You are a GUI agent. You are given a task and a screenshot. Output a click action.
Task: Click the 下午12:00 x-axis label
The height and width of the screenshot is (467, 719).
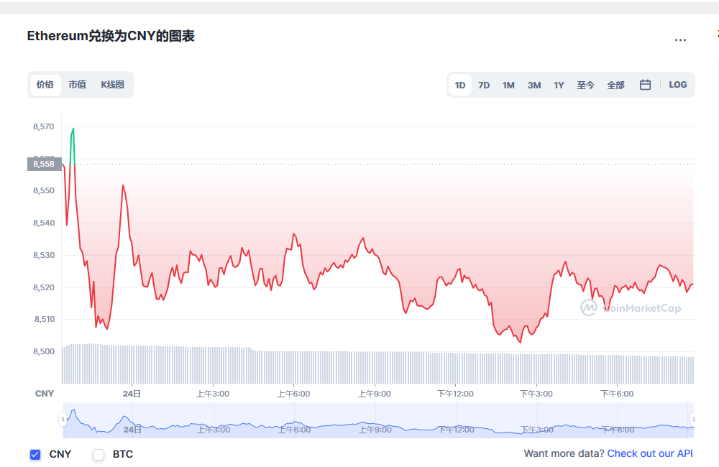[x=455, y=394]
